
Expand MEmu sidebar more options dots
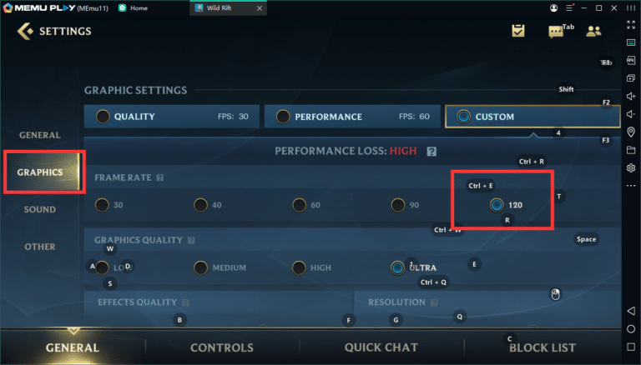(631, 186)
